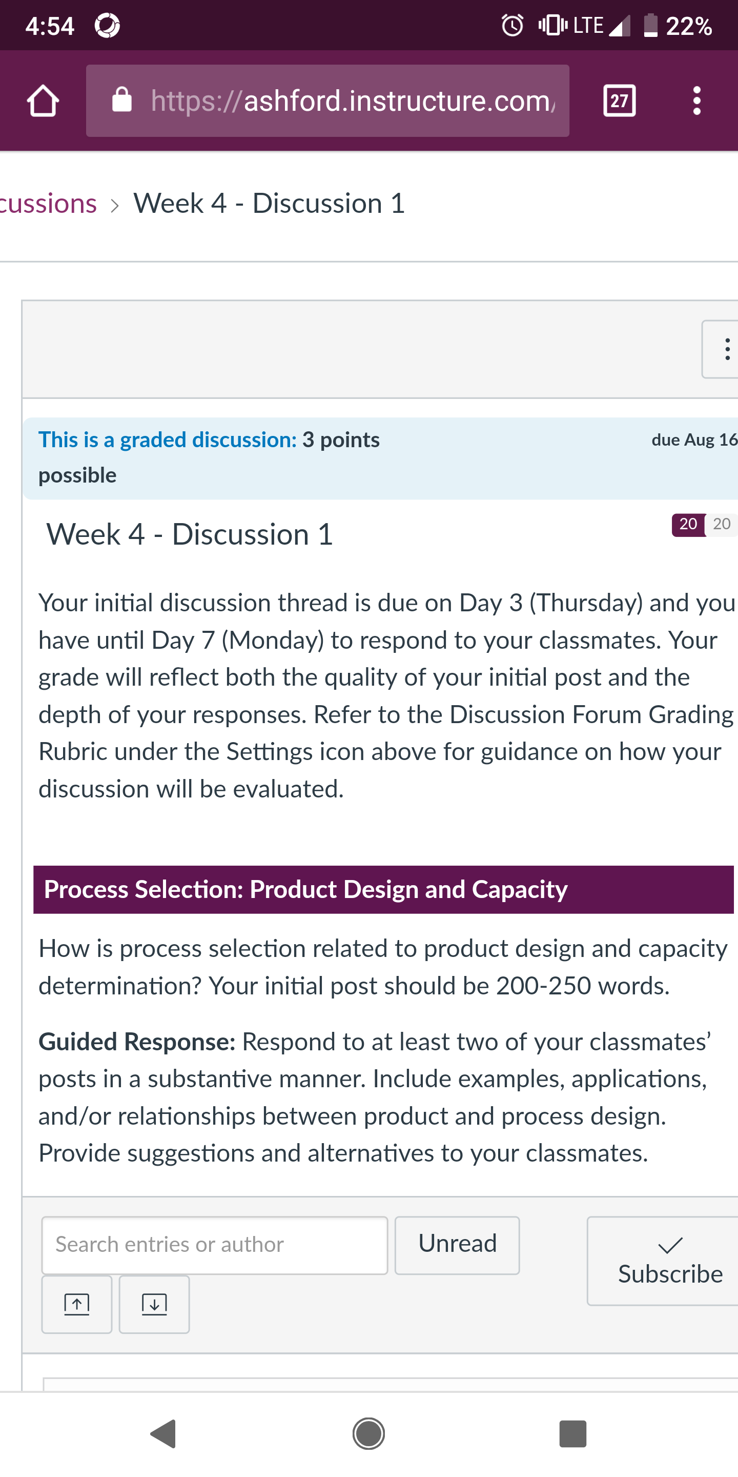Click the unread count badge 20
738x1477 pixels.
coord(688,524)
